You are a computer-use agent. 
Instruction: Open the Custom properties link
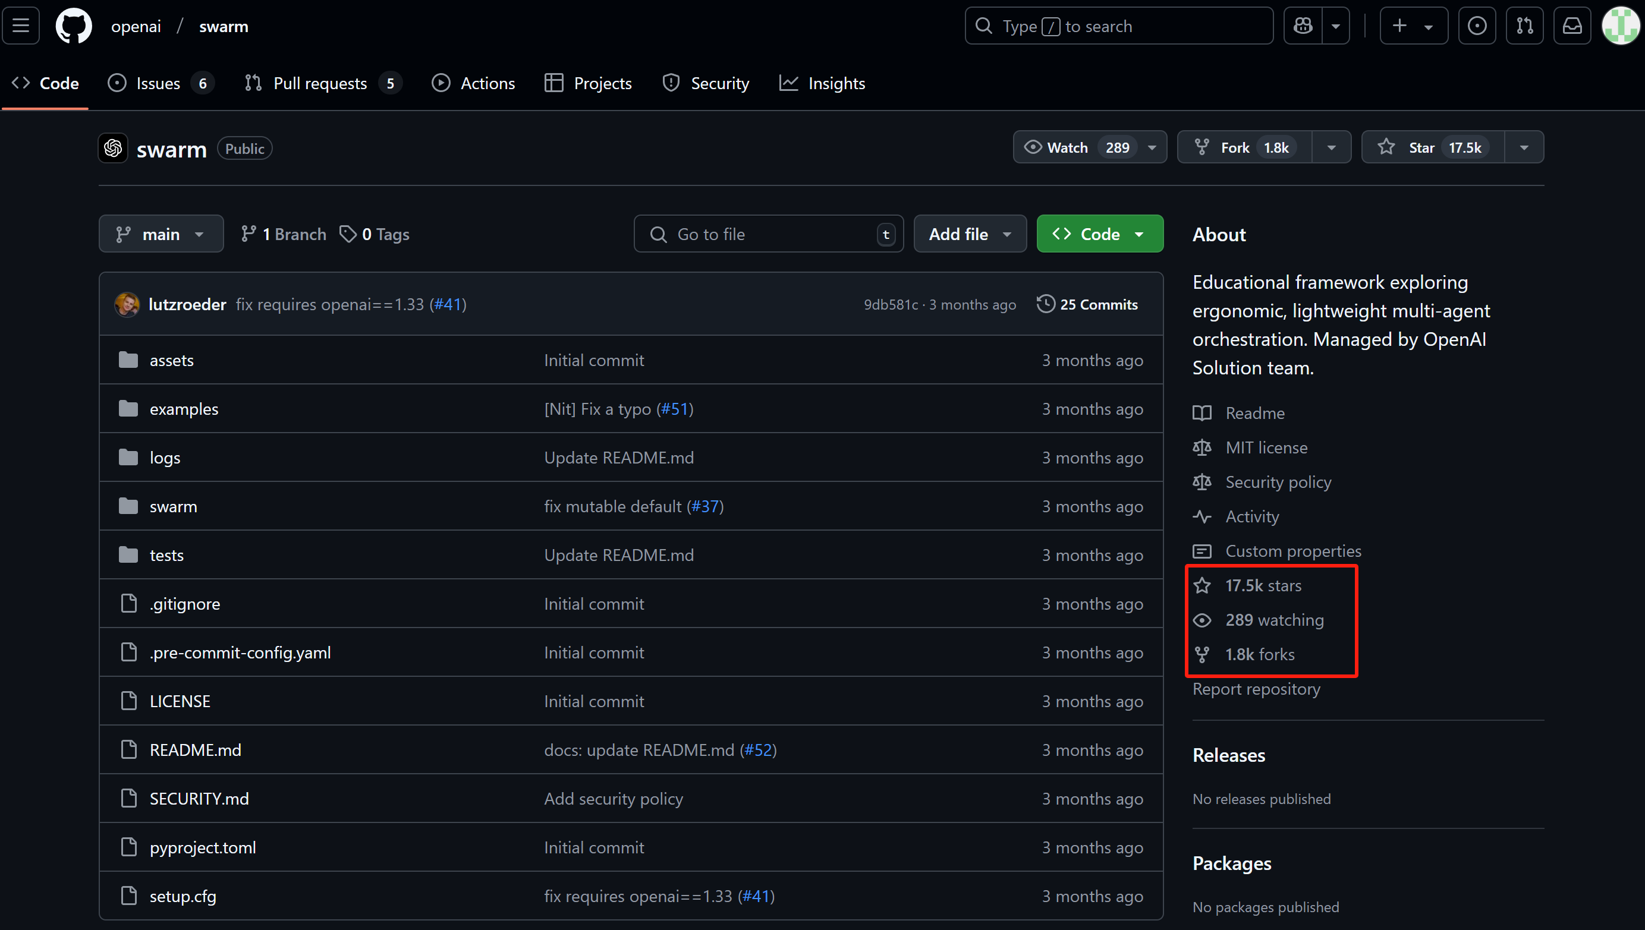coord(1293,551)
